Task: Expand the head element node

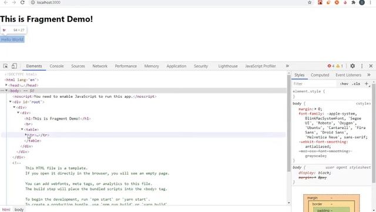Action: tap(6, 85)
